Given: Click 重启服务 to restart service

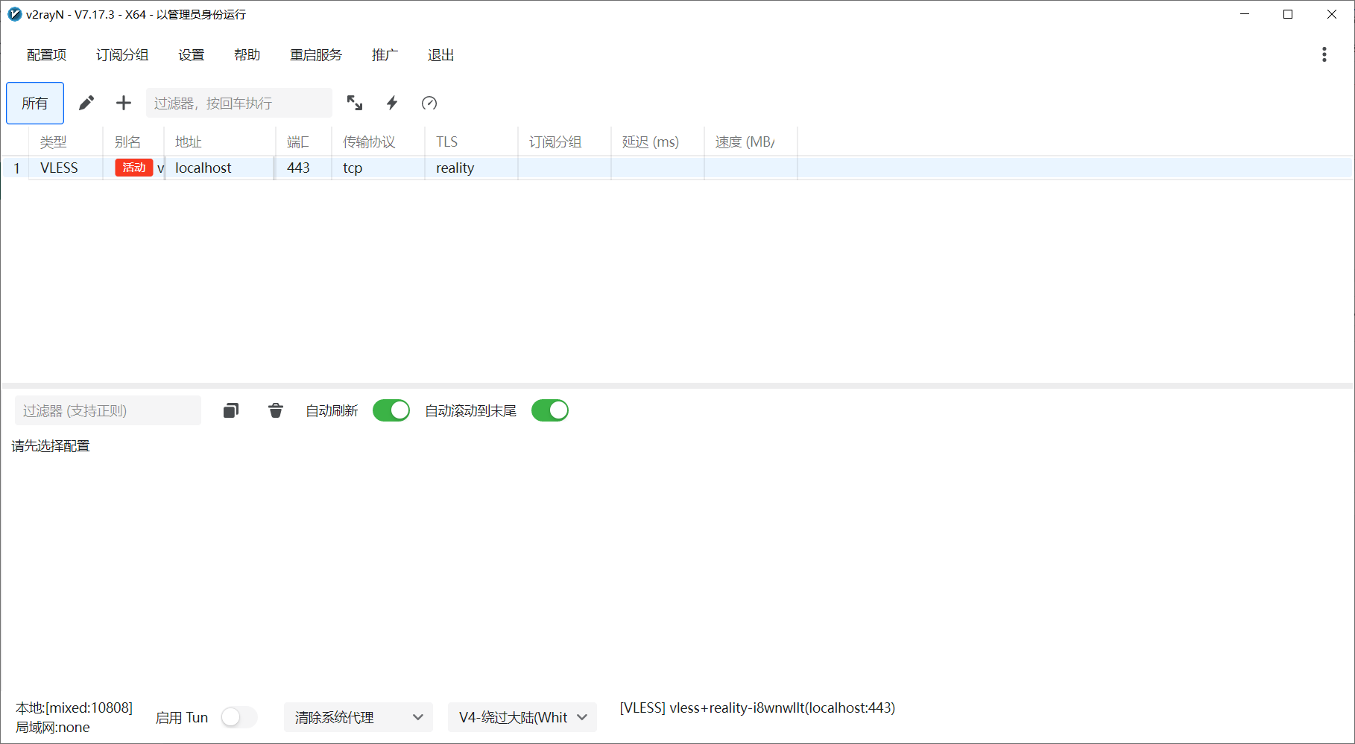Looking at the screenshot, I should [316, 55].
